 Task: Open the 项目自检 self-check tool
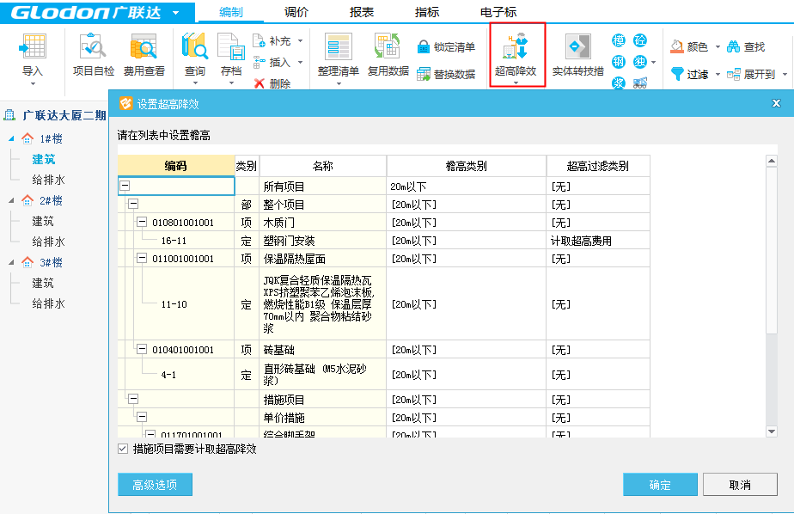[92, 50]
